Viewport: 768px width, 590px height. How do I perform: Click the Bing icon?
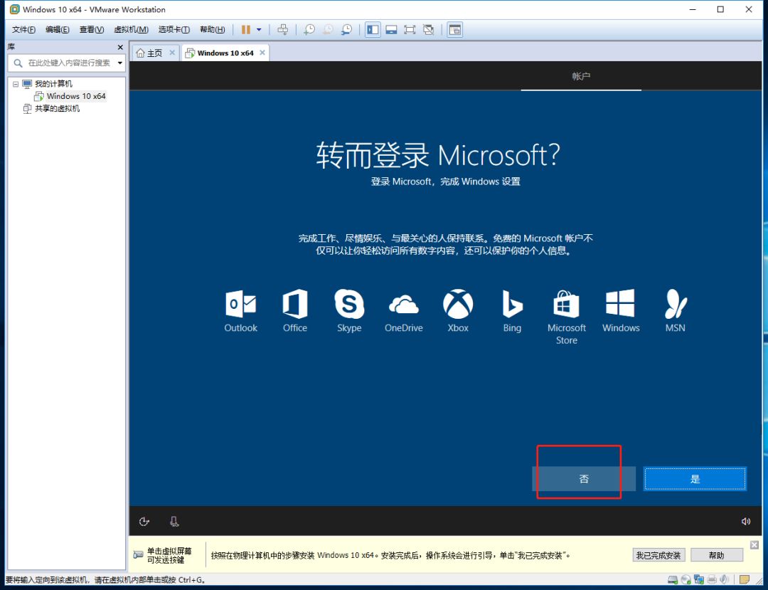512,304
